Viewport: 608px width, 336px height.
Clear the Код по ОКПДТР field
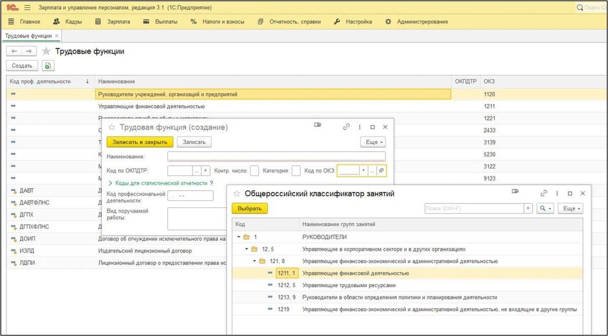(x=205, y=171)
